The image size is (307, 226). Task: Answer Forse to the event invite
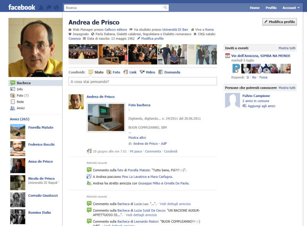pyautogui.click(x=263, y=77)
